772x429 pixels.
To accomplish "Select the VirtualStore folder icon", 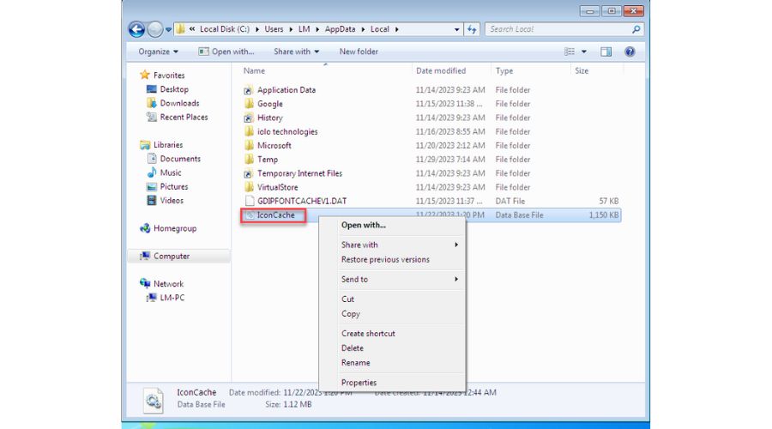I will [x=249, y=187].
